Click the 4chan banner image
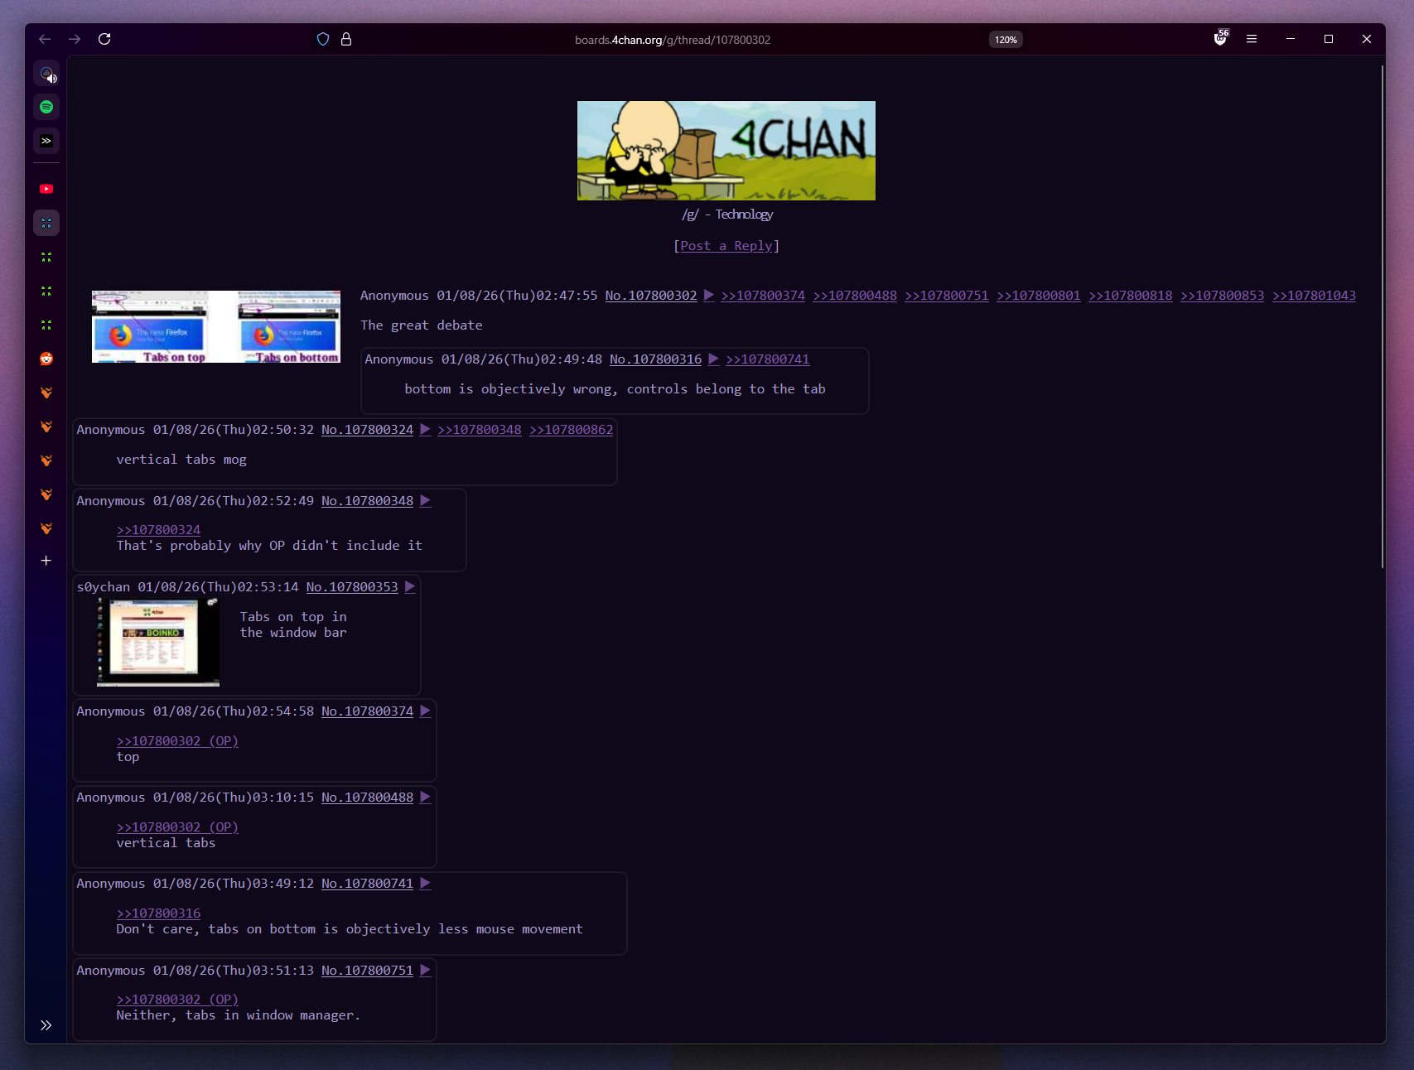This screenshot has height=1070, width=1414. pos(726,151)
